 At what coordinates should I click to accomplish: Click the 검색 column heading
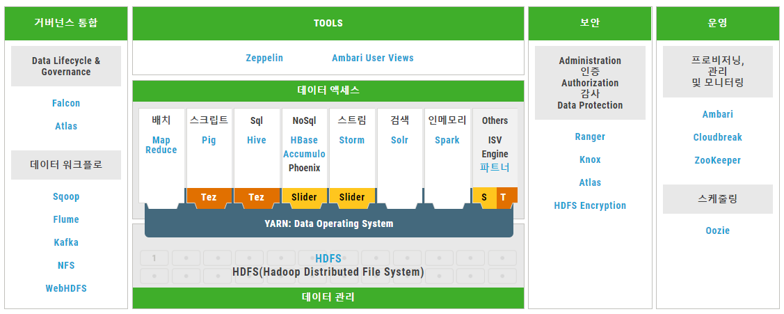click(399, 120)
